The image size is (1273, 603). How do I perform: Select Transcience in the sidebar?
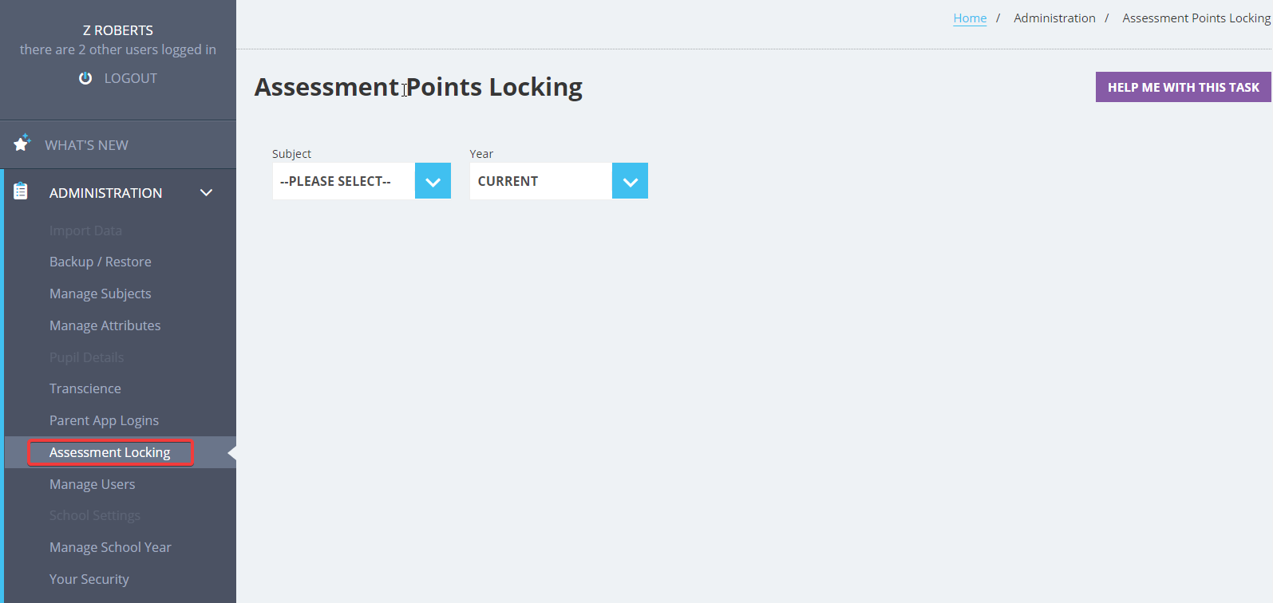pos(85,388)
